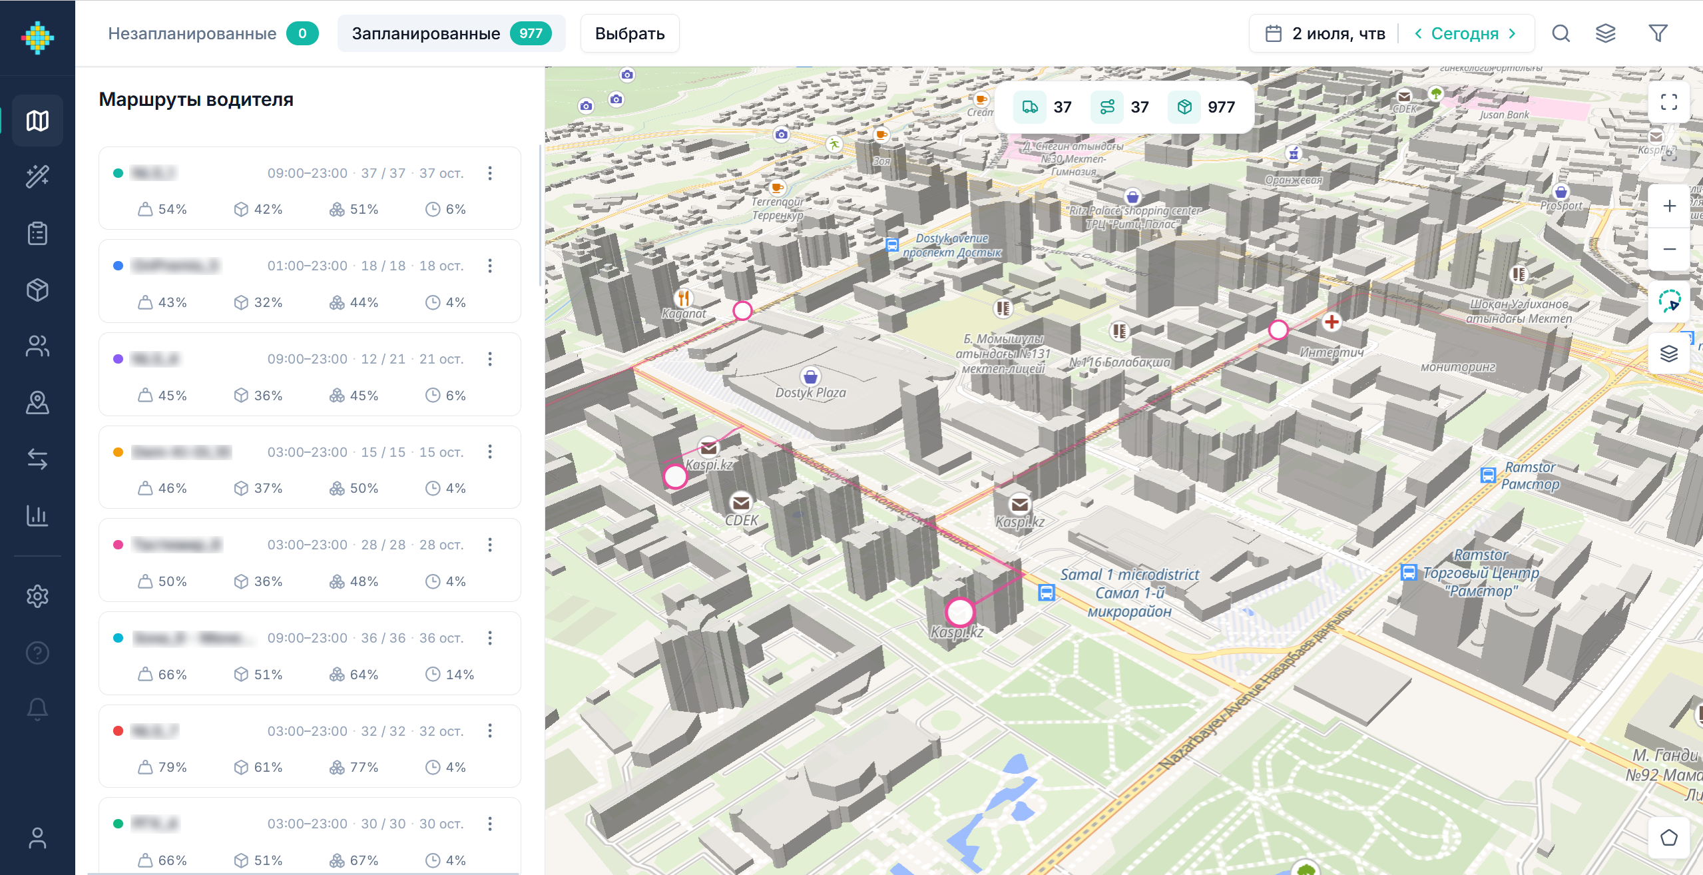
Task: Click Сегодня to jump to today
Action: pyautogui.click(x=1465, y=33)
